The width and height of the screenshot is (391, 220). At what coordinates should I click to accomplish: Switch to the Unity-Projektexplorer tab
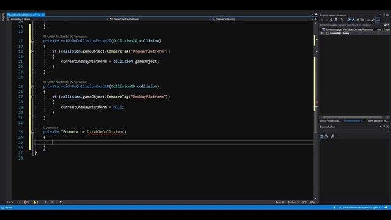(x=330, y=121)
